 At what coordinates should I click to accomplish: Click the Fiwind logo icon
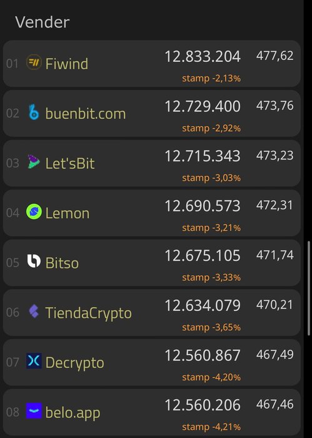pos(34,62)
